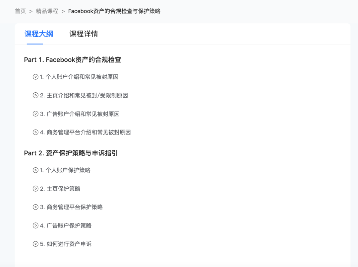Click heading Part 2. 资产保护策略与申诉指引
The image size is (358, 267).
click(x=71, y=153)
